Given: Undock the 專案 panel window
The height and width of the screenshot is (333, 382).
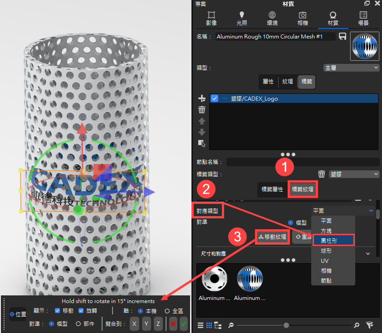Looking at the screenshot, I should click(367, 4).
